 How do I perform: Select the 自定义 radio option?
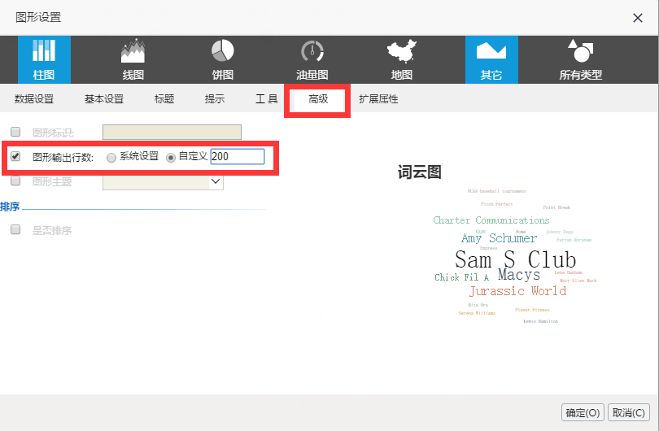[171, 158]
